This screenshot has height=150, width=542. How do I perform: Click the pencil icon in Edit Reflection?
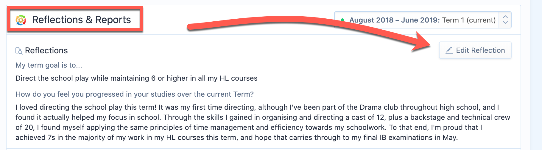pyautogui.click(x=449, y=50)
